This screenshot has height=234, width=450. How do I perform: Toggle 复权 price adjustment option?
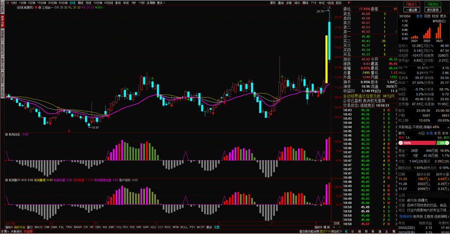(x=273, y=2)
